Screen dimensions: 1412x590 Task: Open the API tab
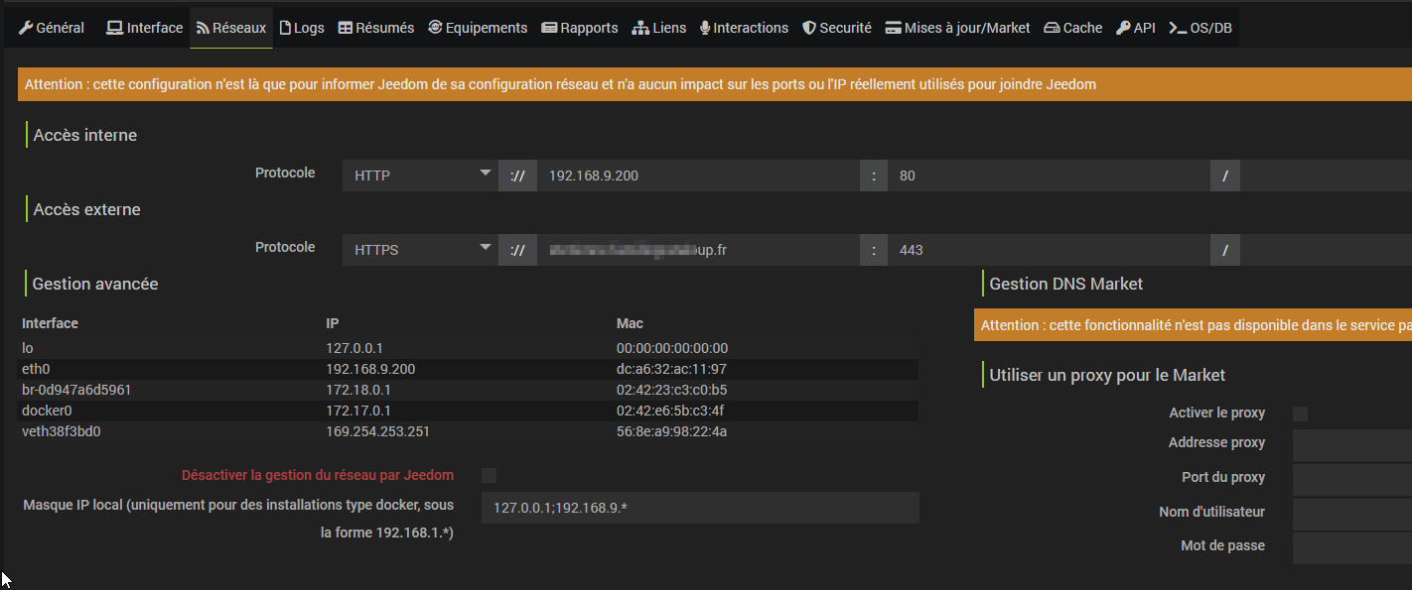[x=1136, y=28]
